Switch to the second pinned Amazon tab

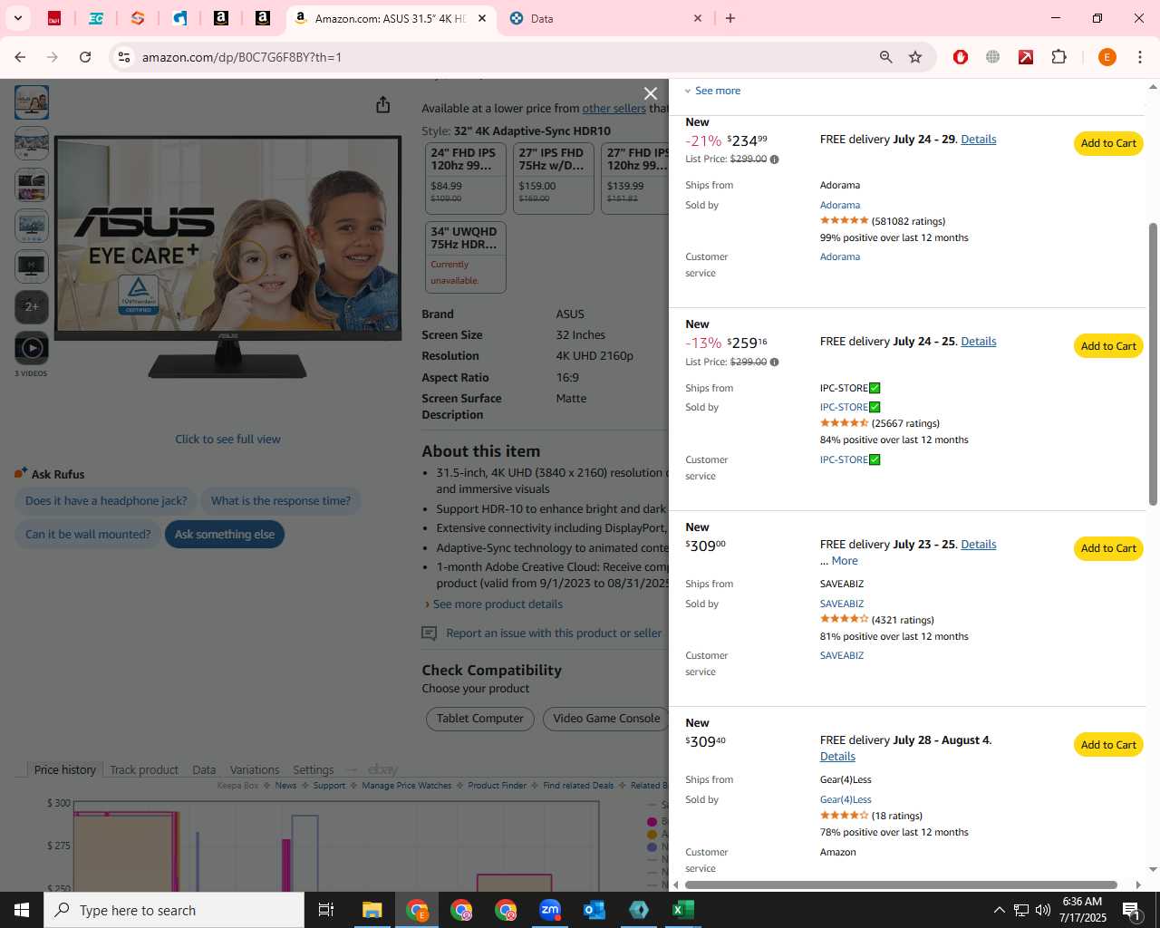pos(263,18)
